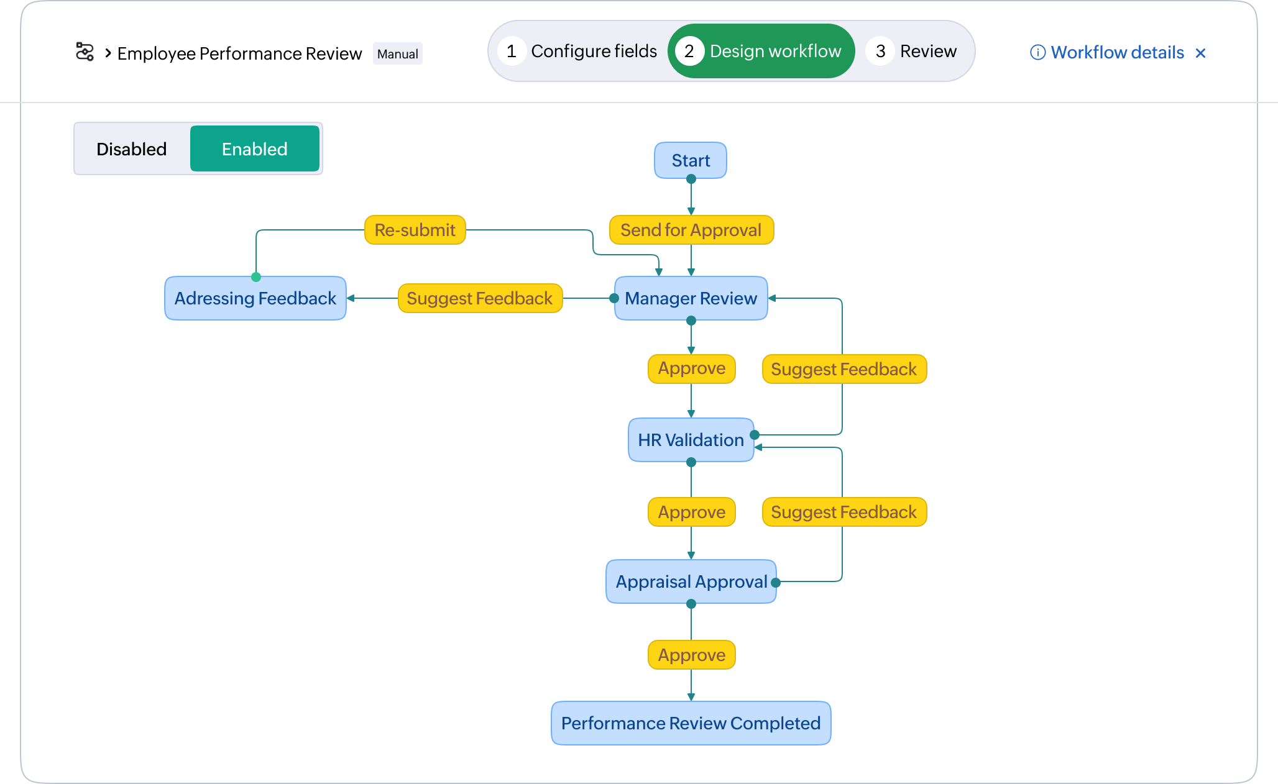
Task: Select the green Design workflow pill
Action: [761, 51]
